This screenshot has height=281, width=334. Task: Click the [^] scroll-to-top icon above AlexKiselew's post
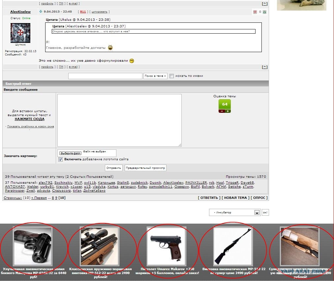[264, 4]
